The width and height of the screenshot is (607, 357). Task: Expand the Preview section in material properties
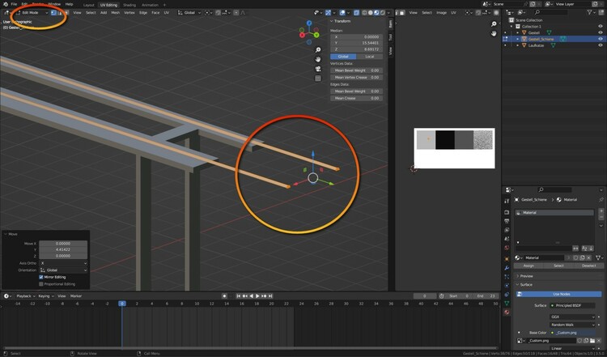[x=527, y=276]
